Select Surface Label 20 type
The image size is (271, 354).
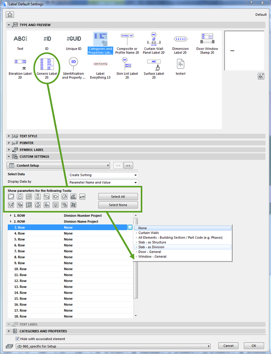(x=154, y=68)
